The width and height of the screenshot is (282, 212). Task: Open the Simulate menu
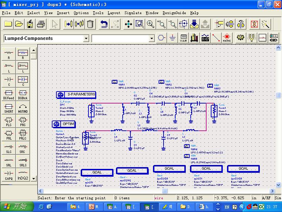(133, 13)
